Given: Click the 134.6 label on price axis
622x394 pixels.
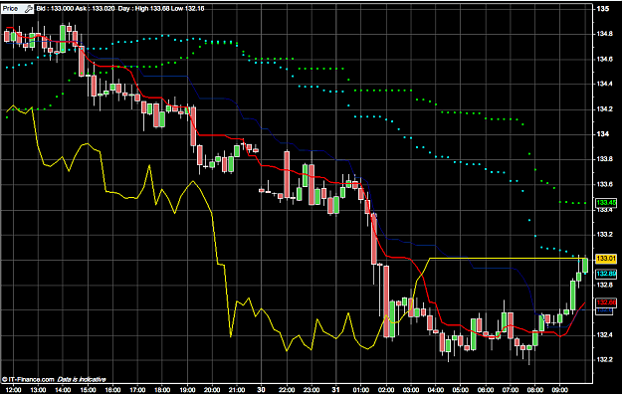Looking at the screenshot, I should pos(604,59).
